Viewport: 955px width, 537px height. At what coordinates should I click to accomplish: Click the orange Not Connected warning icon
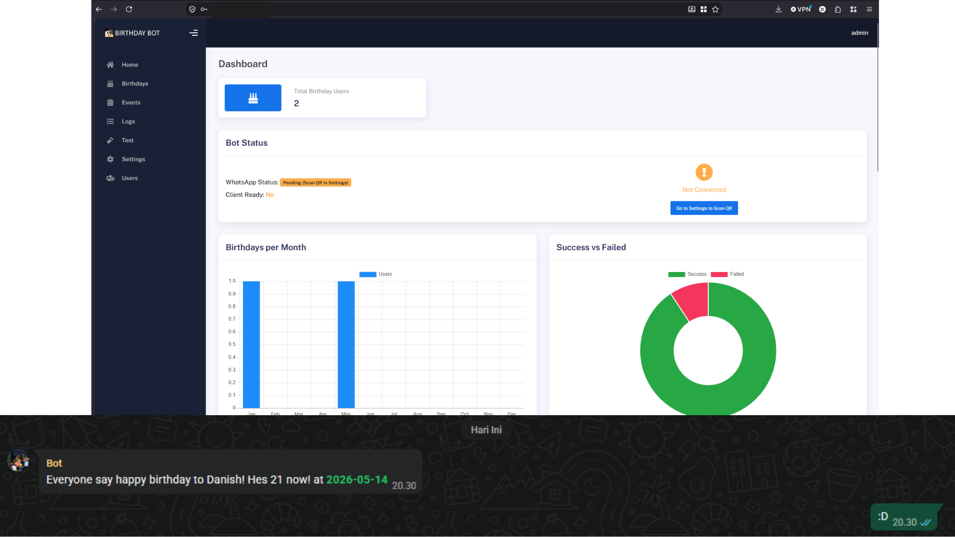point(704,172)
